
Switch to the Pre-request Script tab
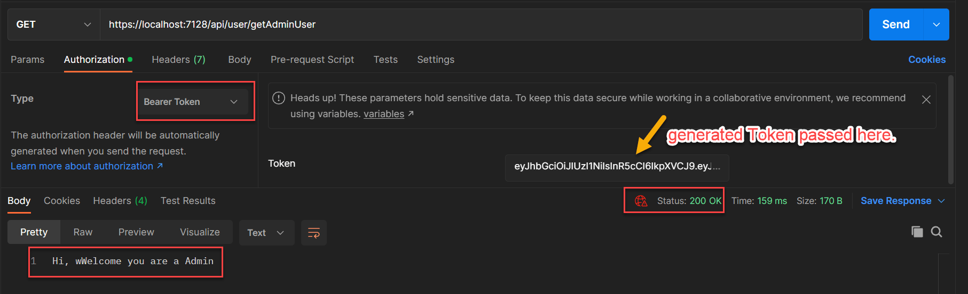tap(312, 60)
